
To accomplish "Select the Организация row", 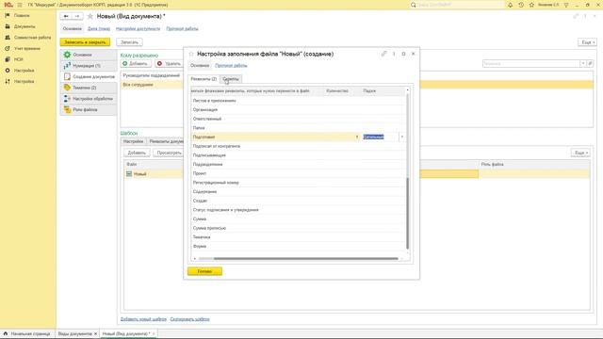I will tap(298, 109).
